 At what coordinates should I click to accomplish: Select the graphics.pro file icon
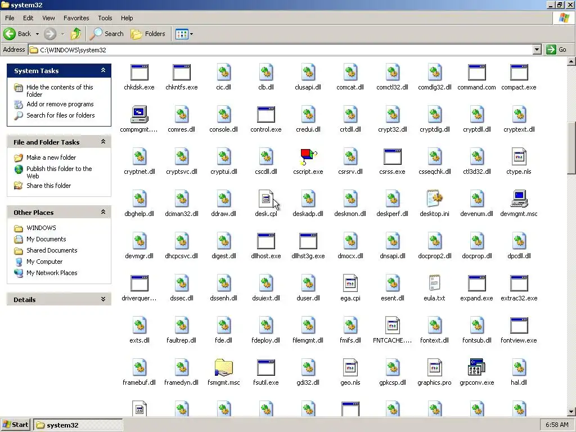[435, 367]
